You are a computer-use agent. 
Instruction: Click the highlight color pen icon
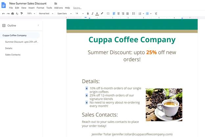102,13
